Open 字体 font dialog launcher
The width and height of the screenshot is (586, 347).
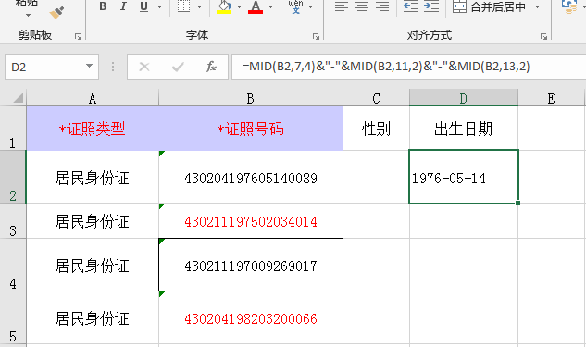[317, 36]
